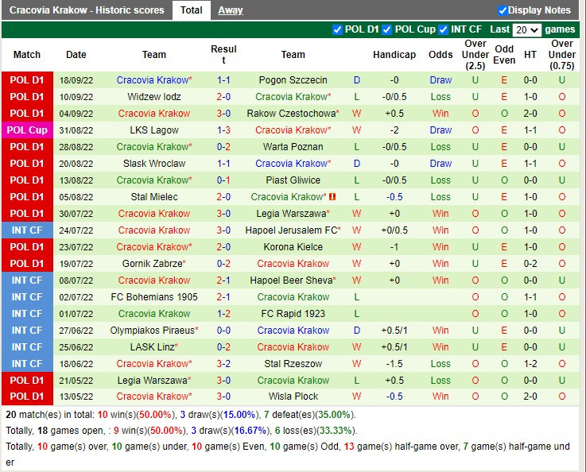Click the Cracovia Krakow - Historic scores title
Screen dimensions: 586x472
87,10
